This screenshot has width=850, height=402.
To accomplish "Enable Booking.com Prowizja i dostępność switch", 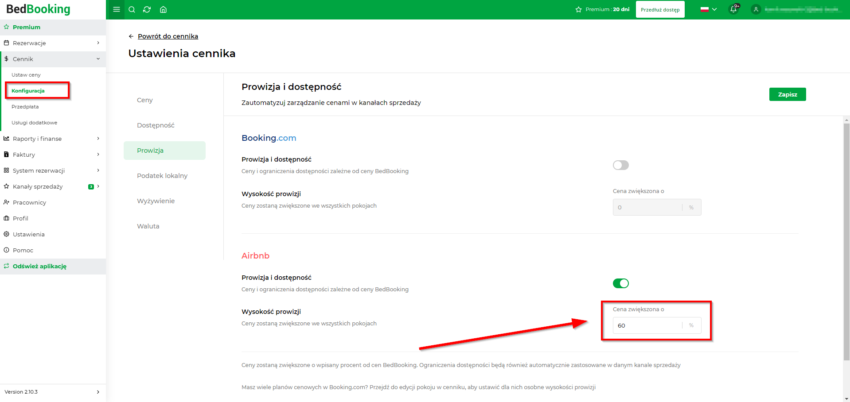I will 620,165.
